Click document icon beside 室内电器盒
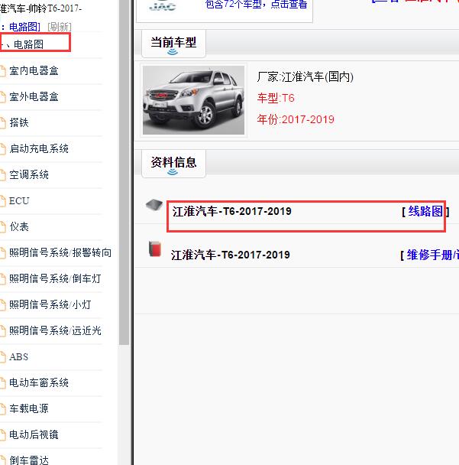The width and height of the screenshot is (459, 465). click(2, 71)
